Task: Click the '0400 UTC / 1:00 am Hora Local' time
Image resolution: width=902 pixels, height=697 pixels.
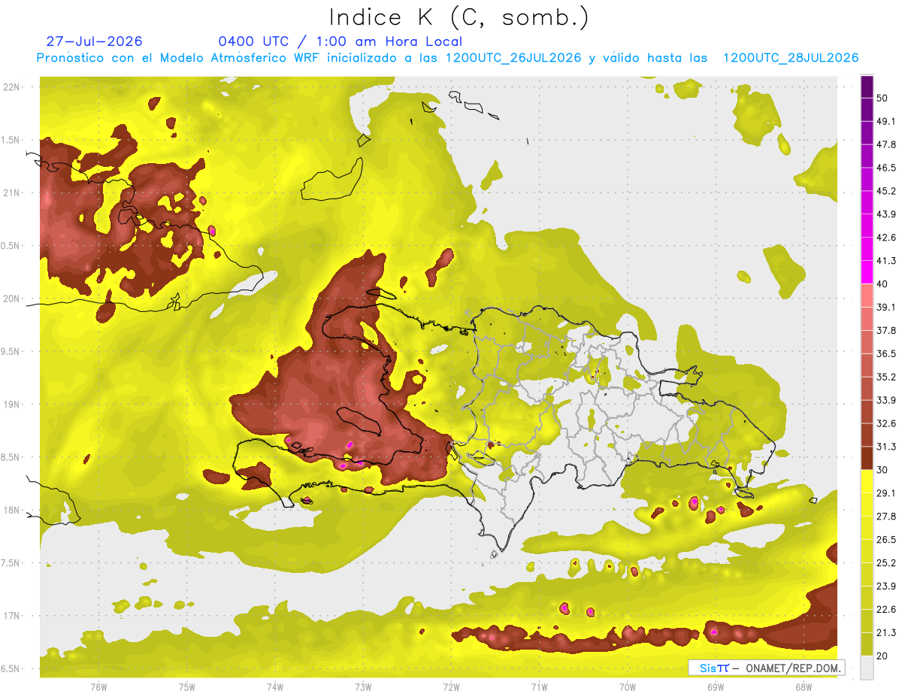Action: (341, 41)
